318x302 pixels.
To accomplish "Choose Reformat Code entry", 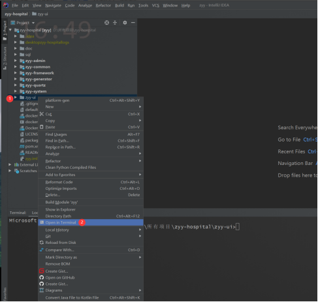I will 91,182.
